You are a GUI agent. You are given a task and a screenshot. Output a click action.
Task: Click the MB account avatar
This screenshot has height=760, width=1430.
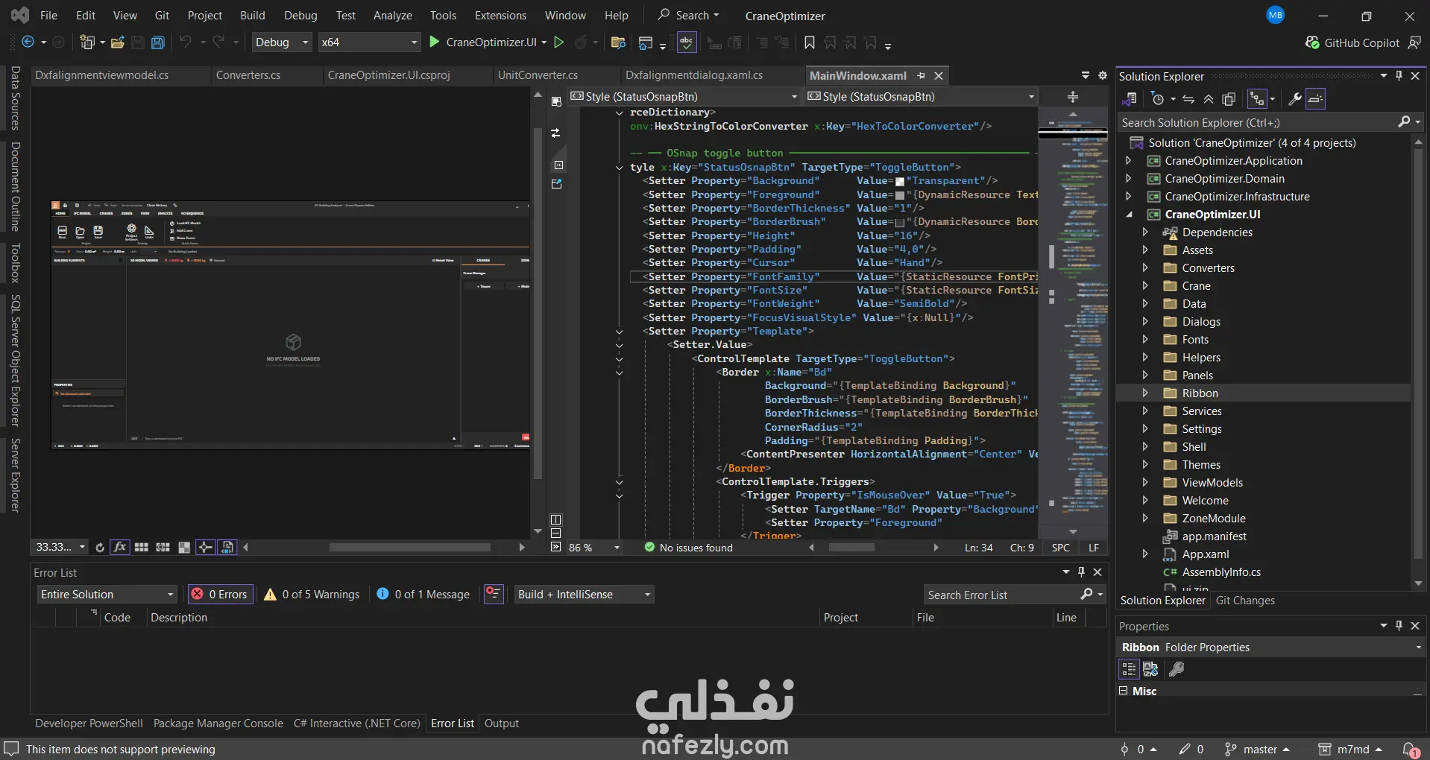pos(1276,15)
